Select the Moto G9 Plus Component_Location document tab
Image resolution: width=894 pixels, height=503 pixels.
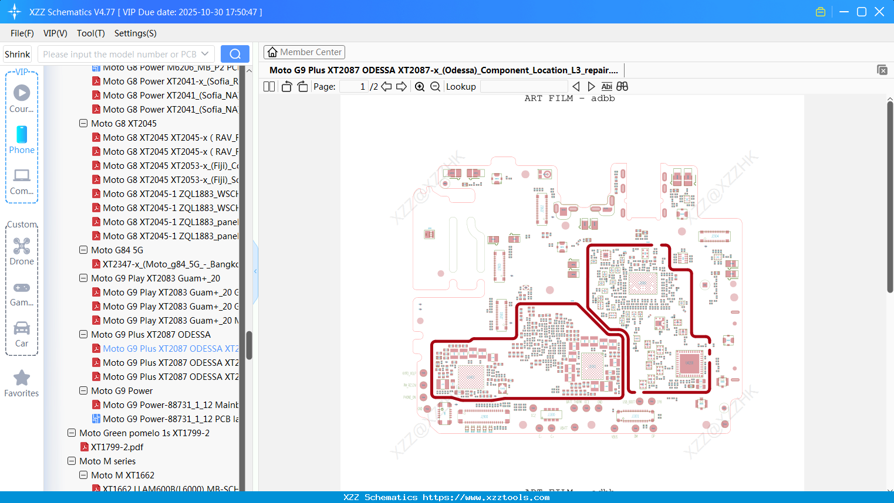444,70
